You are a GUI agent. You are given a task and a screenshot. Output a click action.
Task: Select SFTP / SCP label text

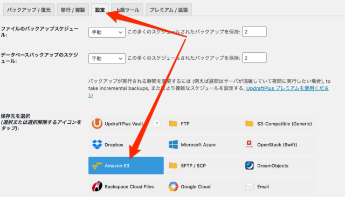[193, 166]
